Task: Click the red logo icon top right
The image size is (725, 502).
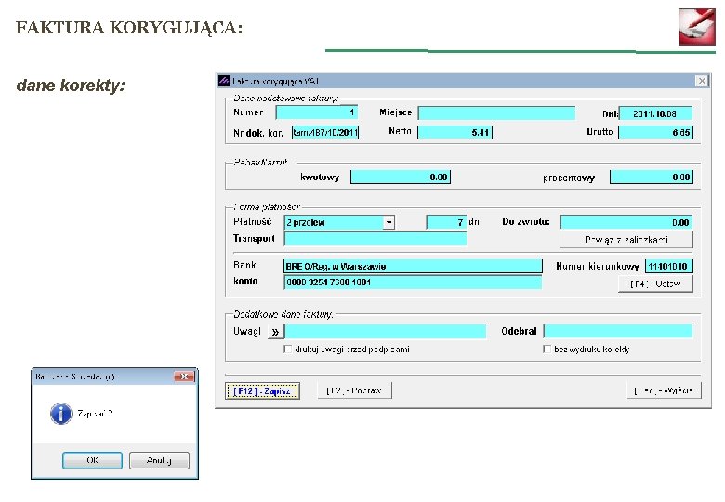Action: point(697,27)
